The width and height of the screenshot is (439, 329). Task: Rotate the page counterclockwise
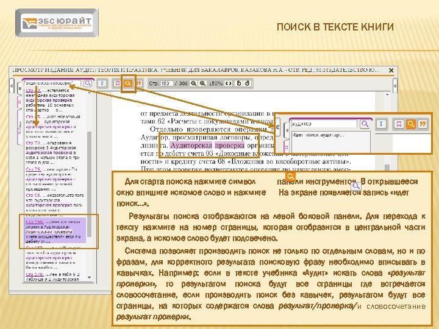pyautogui.click(x=238, y=83)
